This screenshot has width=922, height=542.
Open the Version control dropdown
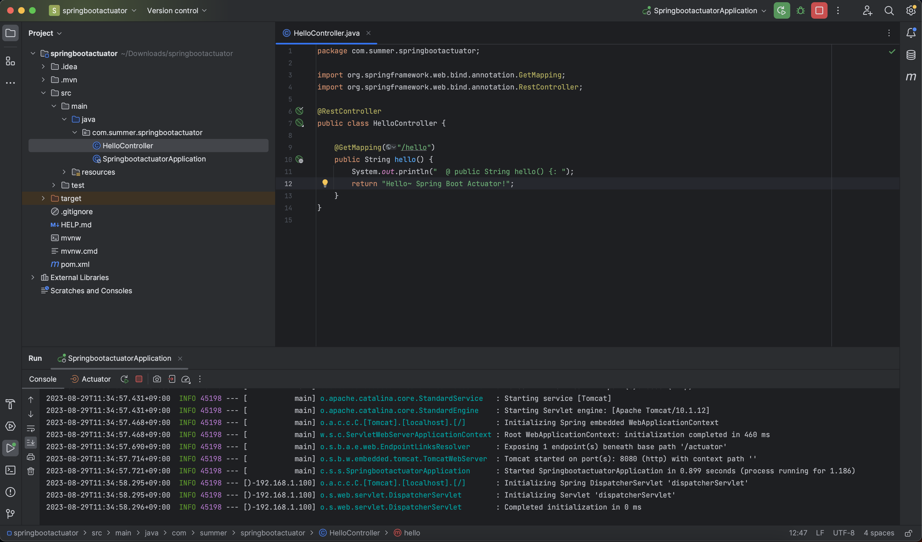pos(177,11)
